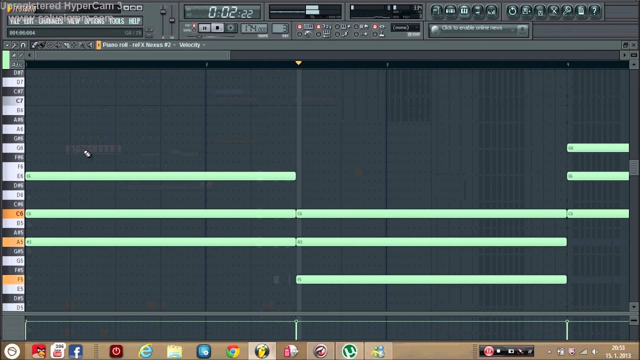Click the render to audio disk icon
The width and height of the screenshot is (640, 360).
coord(540,11)
